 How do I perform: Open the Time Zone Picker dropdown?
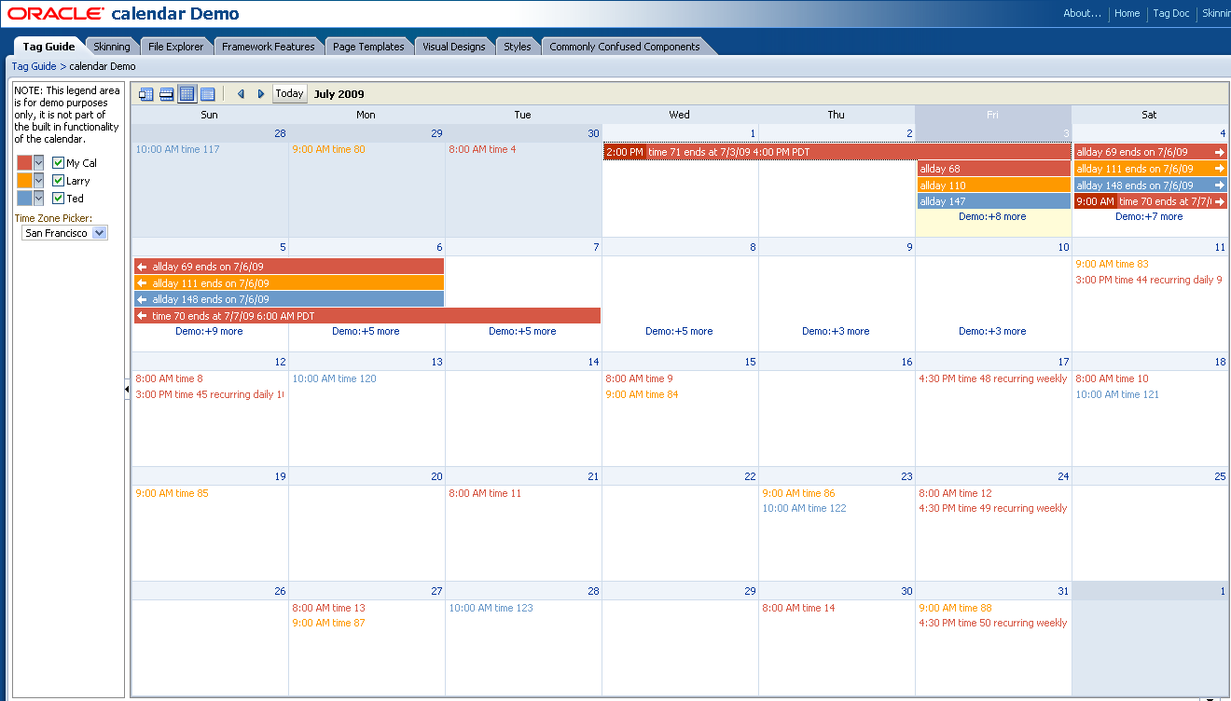point(65,233)
